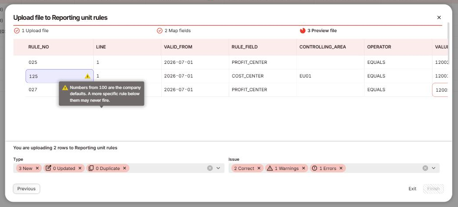Click the CONTROLLING_AREA column header
Viewport: 458px width, 207px height.
(x=331, y=47)
